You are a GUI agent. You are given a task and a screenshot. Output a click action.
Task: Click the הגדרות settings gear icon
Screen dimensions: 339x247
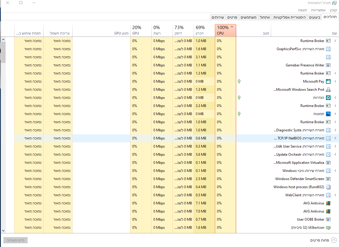coord(328,98)
